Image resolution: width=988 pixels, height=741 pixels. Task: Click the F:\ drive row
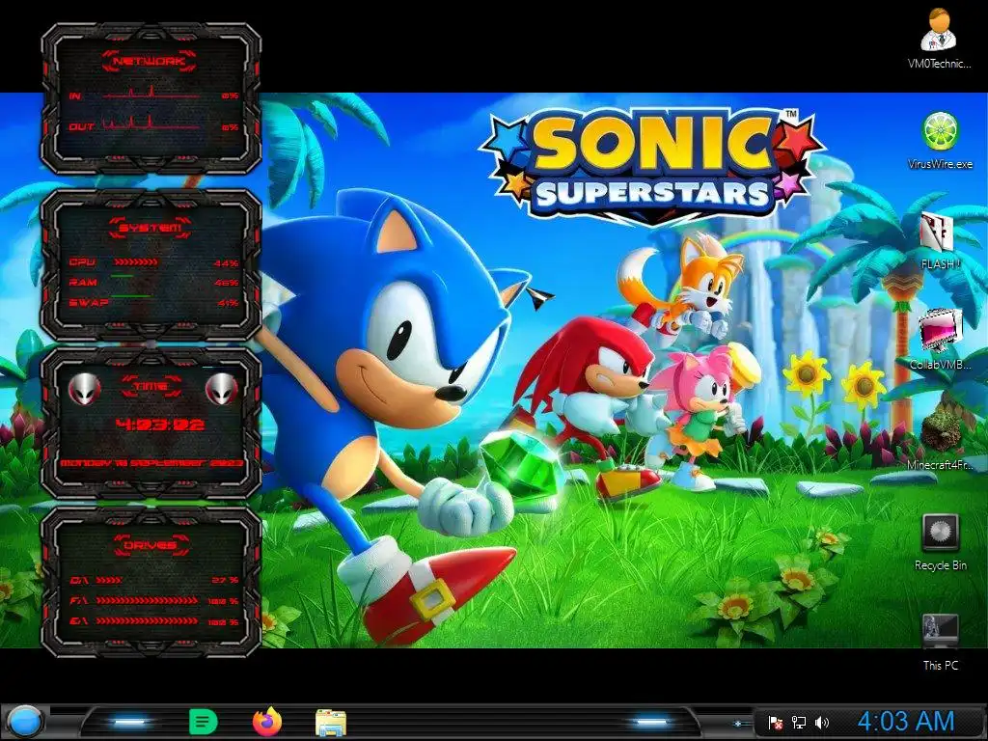153,600
